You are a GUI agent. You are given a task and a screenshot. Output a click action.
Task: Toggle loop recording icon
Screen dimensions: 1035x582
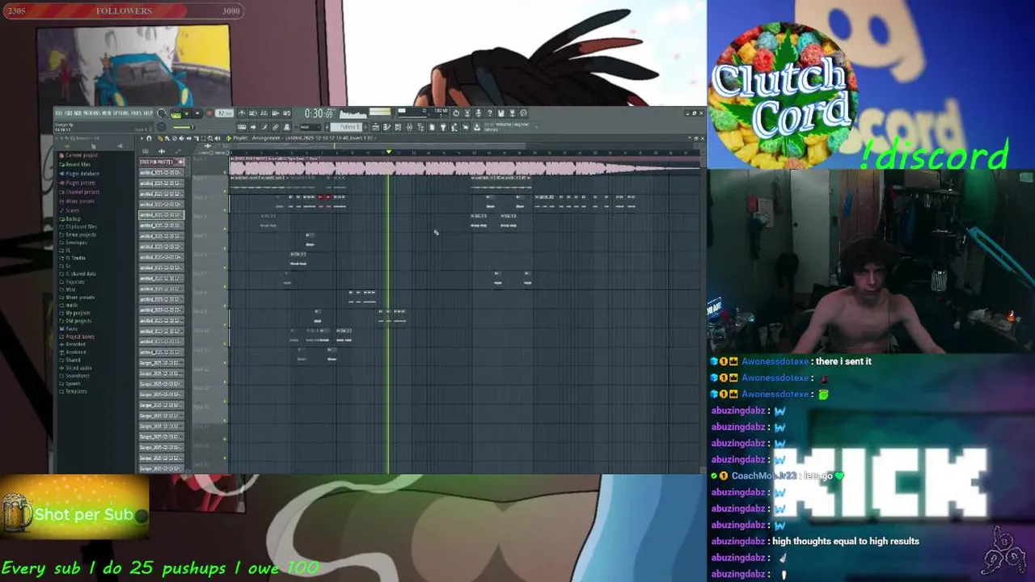[x=287, y=113]
